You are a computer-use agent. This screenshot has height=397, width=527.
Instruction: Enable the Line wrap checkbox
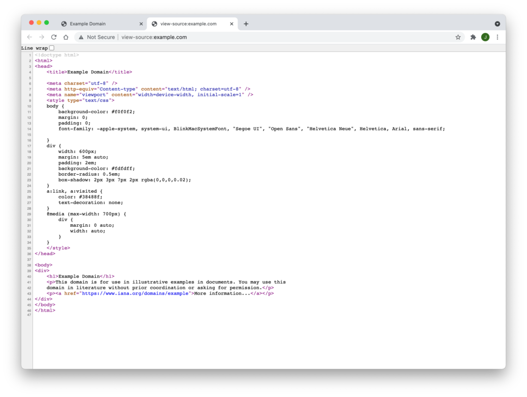[x=52, y=48]
